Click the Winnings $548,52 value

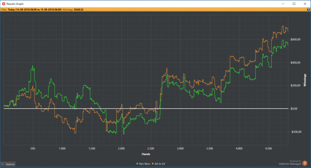[x=79, y=9]
